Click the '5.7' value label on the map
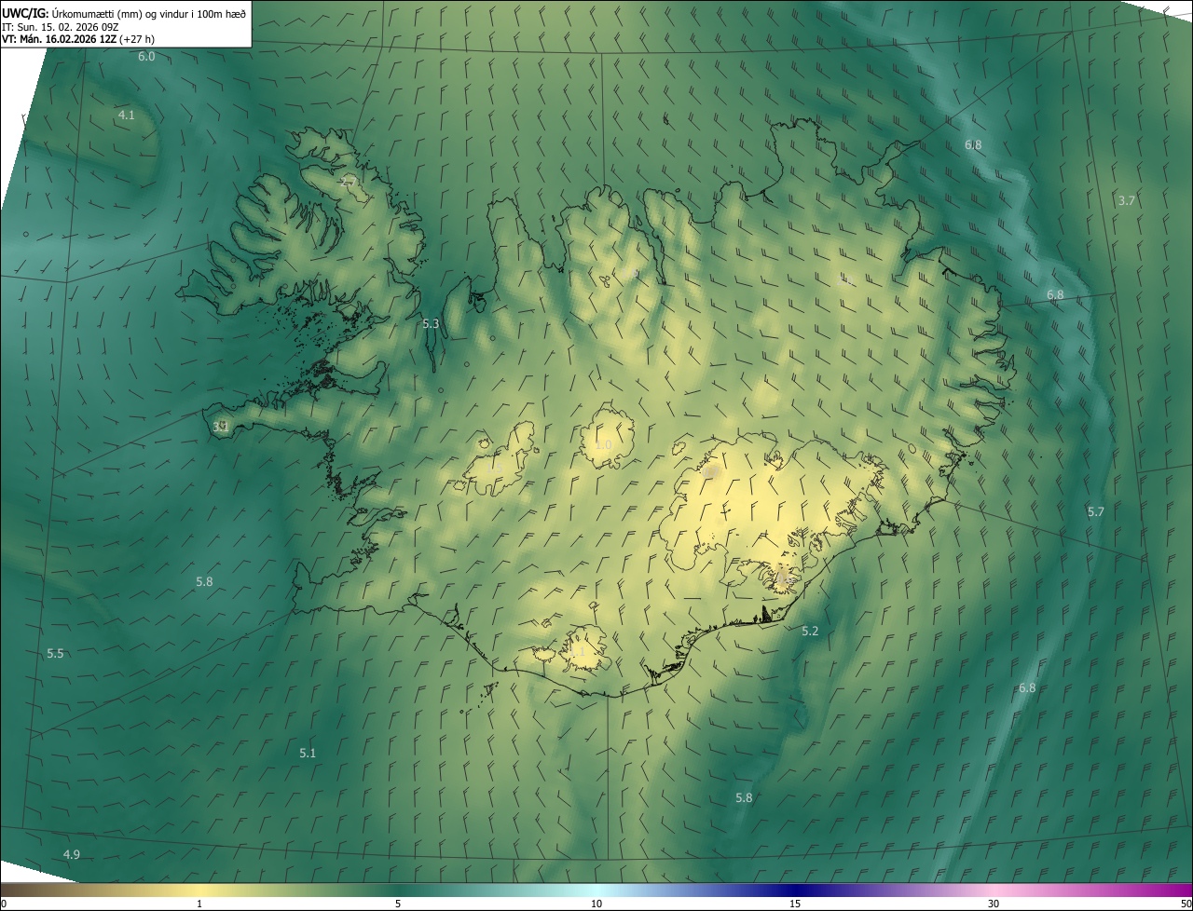This screenshot has width=1193, height=911. [1096, 512]
